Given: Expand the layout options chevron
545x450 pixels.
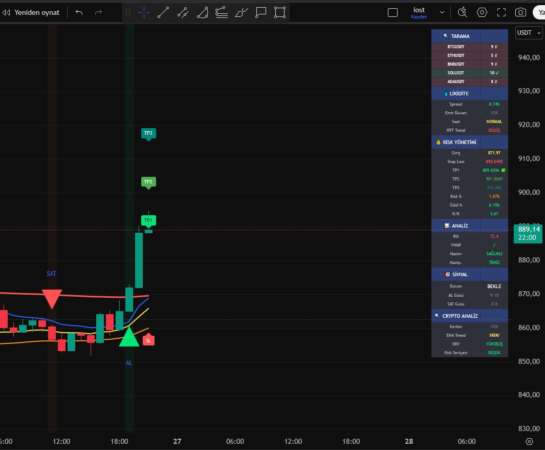Looking at the screenshot, I should coord(442,12).
